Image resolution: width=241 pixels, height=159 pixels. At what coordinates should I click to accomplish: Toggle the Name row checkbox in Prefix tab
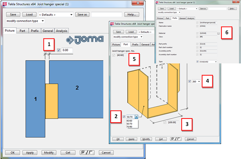click(x=197, y=23)
